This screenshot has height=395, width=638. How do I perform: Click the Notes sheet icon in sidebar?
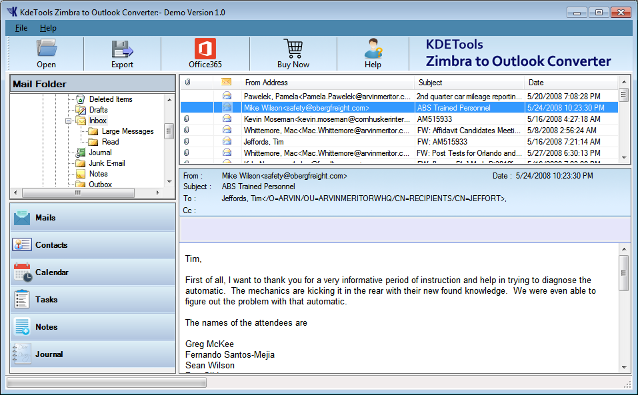[22, 326]
